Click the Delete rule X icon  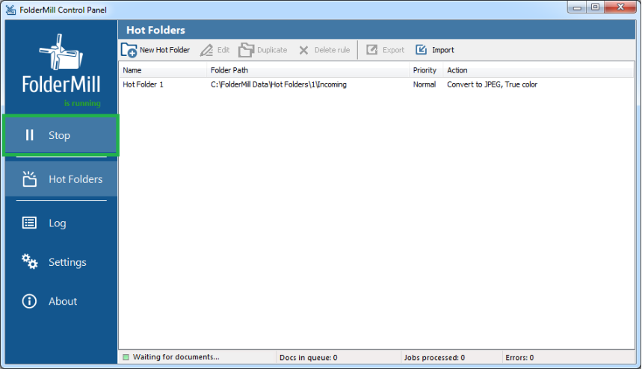303,50
